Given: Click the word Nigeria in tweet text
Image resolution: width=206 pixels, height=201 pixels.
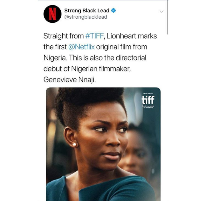Looking at the screenshot, I should pos(55,58).
